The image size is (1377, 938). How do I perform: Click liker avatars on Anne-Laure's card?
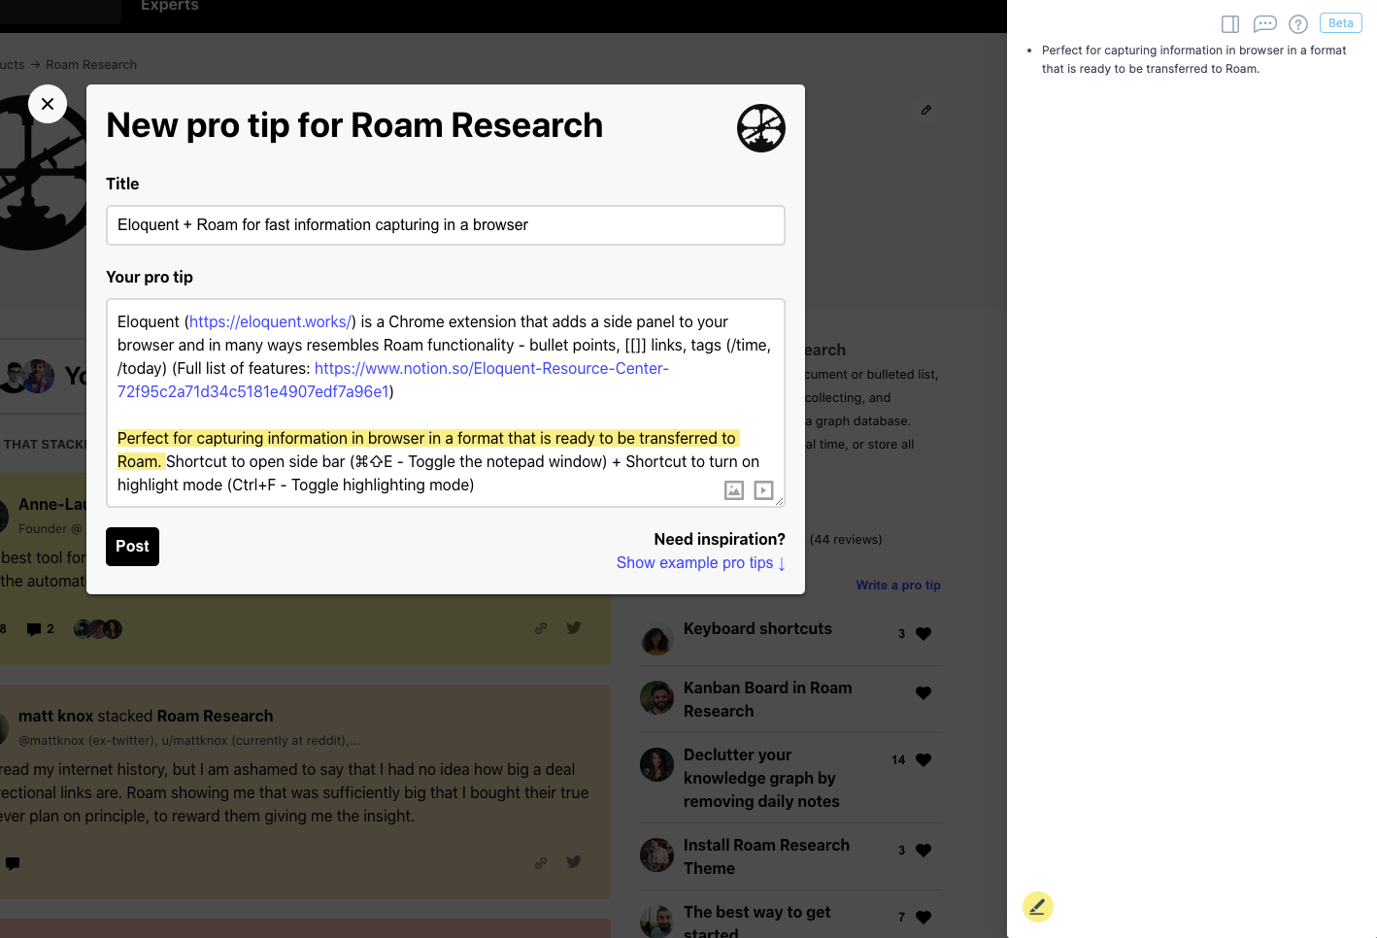(98, 629)
